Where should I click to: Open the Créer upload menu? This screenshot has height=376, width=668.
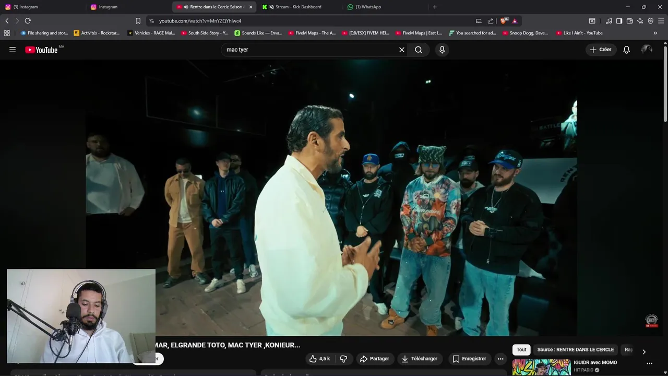[x=600, y=50]
